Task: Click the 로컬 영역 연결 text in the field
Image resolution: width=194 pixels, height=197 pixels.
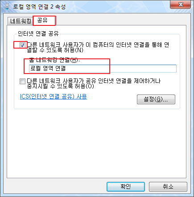Action: coord(48,68)
